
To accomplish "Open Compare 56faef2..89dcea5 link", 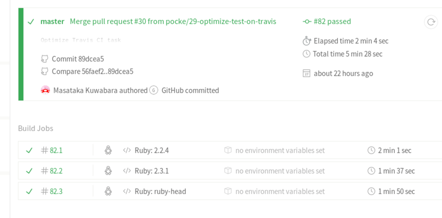I will 92,72.
